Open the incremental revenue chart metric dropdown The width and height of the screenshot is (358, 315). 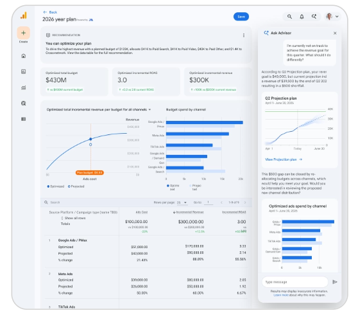(149, 109)
